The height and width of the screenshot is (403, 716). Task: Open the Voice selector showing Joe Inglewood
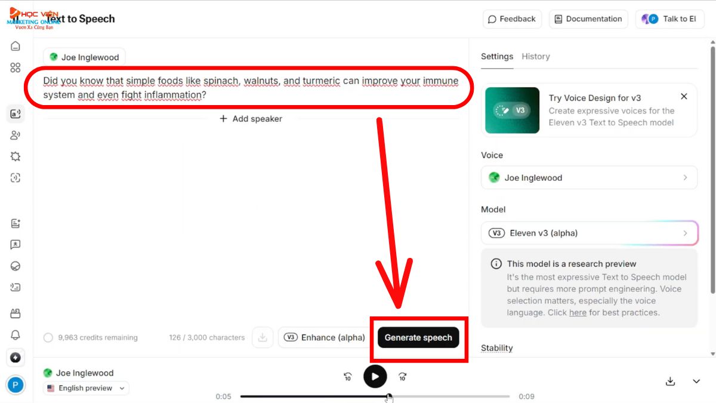589,177
